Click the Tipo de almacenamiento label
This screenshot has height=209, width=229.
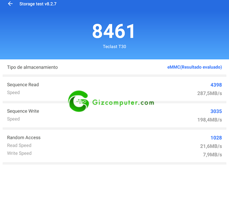pyautogui.click(x=33, y=67)
